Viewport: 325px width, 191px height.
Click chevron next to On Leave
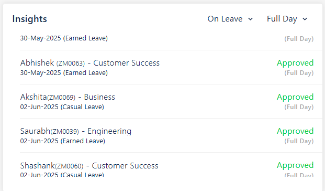coord(250,19)
